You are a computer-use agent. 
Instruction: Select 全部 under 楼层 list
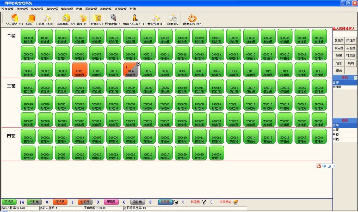[344, 125]
